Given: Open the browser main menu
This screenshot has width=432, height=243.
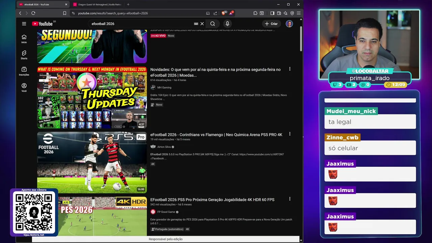Looking at the screenshot, I should (x=298, y=13).
